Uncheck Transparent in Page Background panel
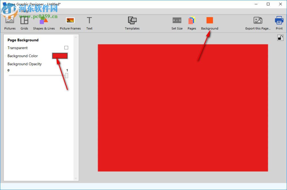The image size is (287, 190). point(66,47)
